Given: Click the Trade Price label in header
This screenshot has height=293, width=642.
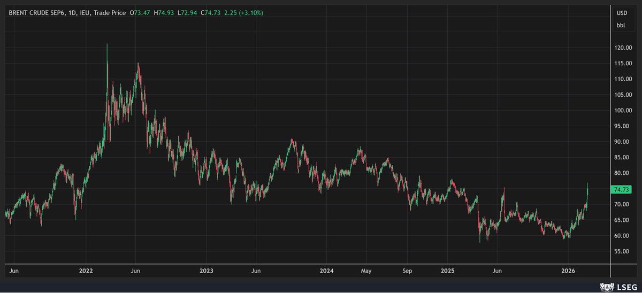Looking at the screenshot, I should [x=111, y=13].
